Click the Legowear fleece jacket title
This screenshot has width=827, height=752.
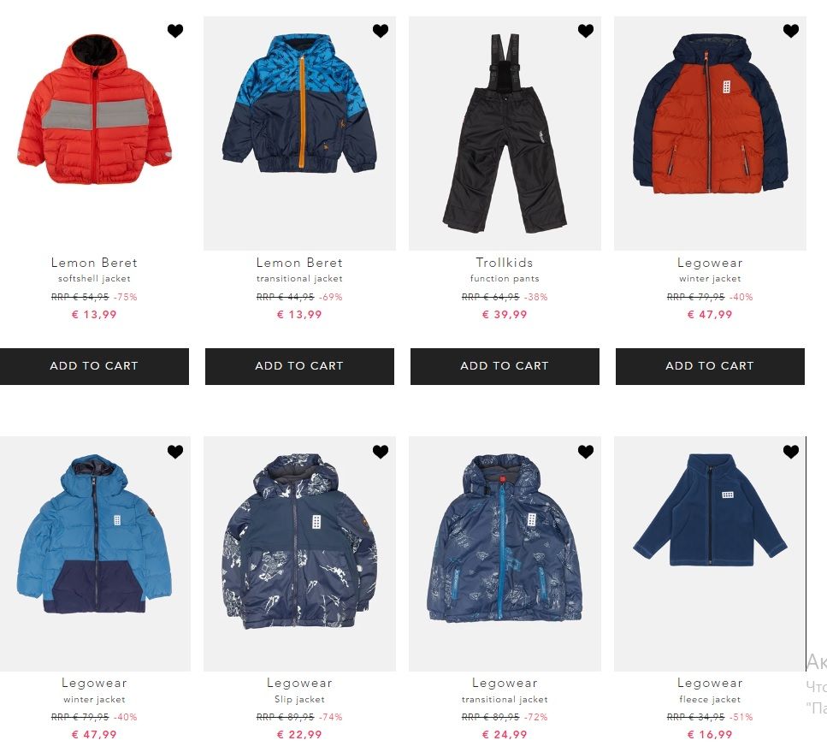coord(710,699)
